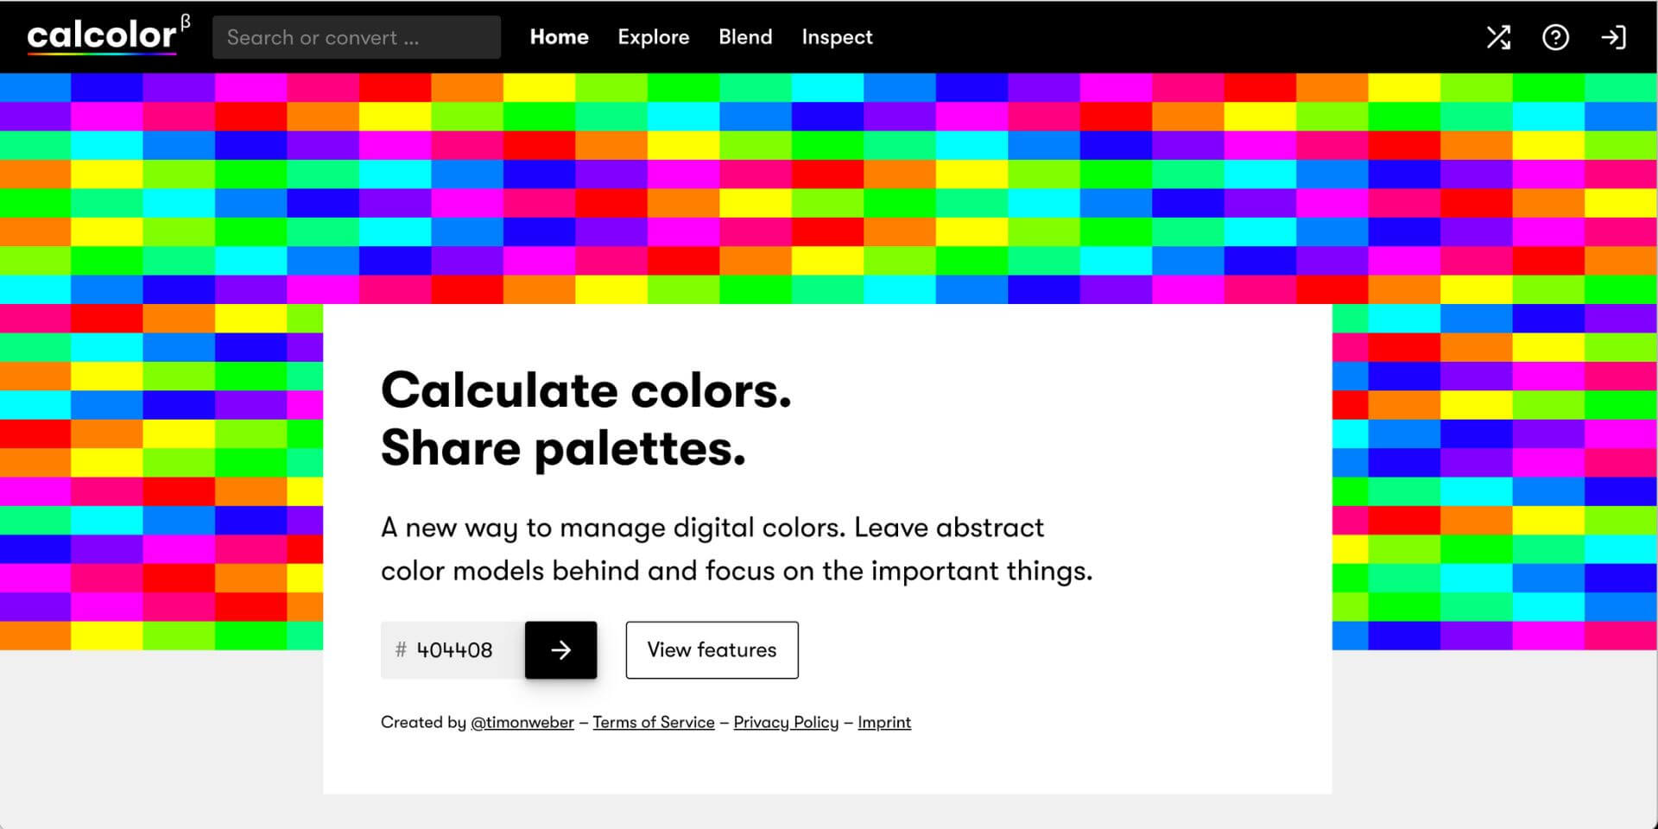Screen dimensions: 1658x829
Task: Focus the Search or convert field
Action: point(356,37)
